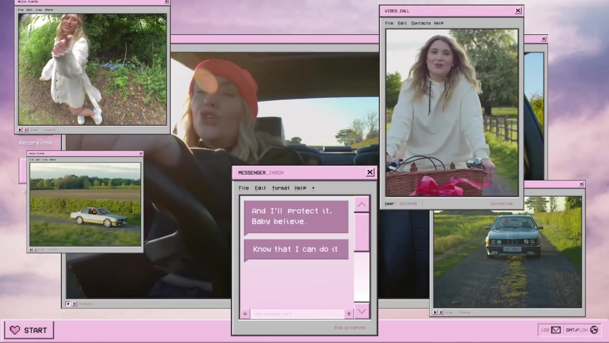
Task: Click the video feed in Video Call window
Action: tap(452, 112)
